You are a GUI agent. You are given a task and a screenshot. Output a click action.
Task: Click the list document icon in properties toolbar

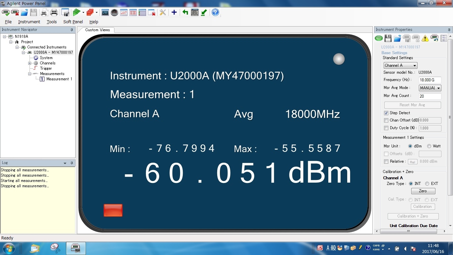(444, 38)
